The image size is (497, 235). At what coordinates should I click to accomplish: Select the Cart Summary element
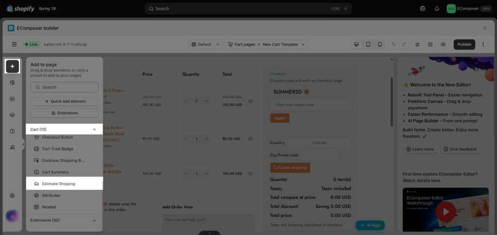(65, 172)
